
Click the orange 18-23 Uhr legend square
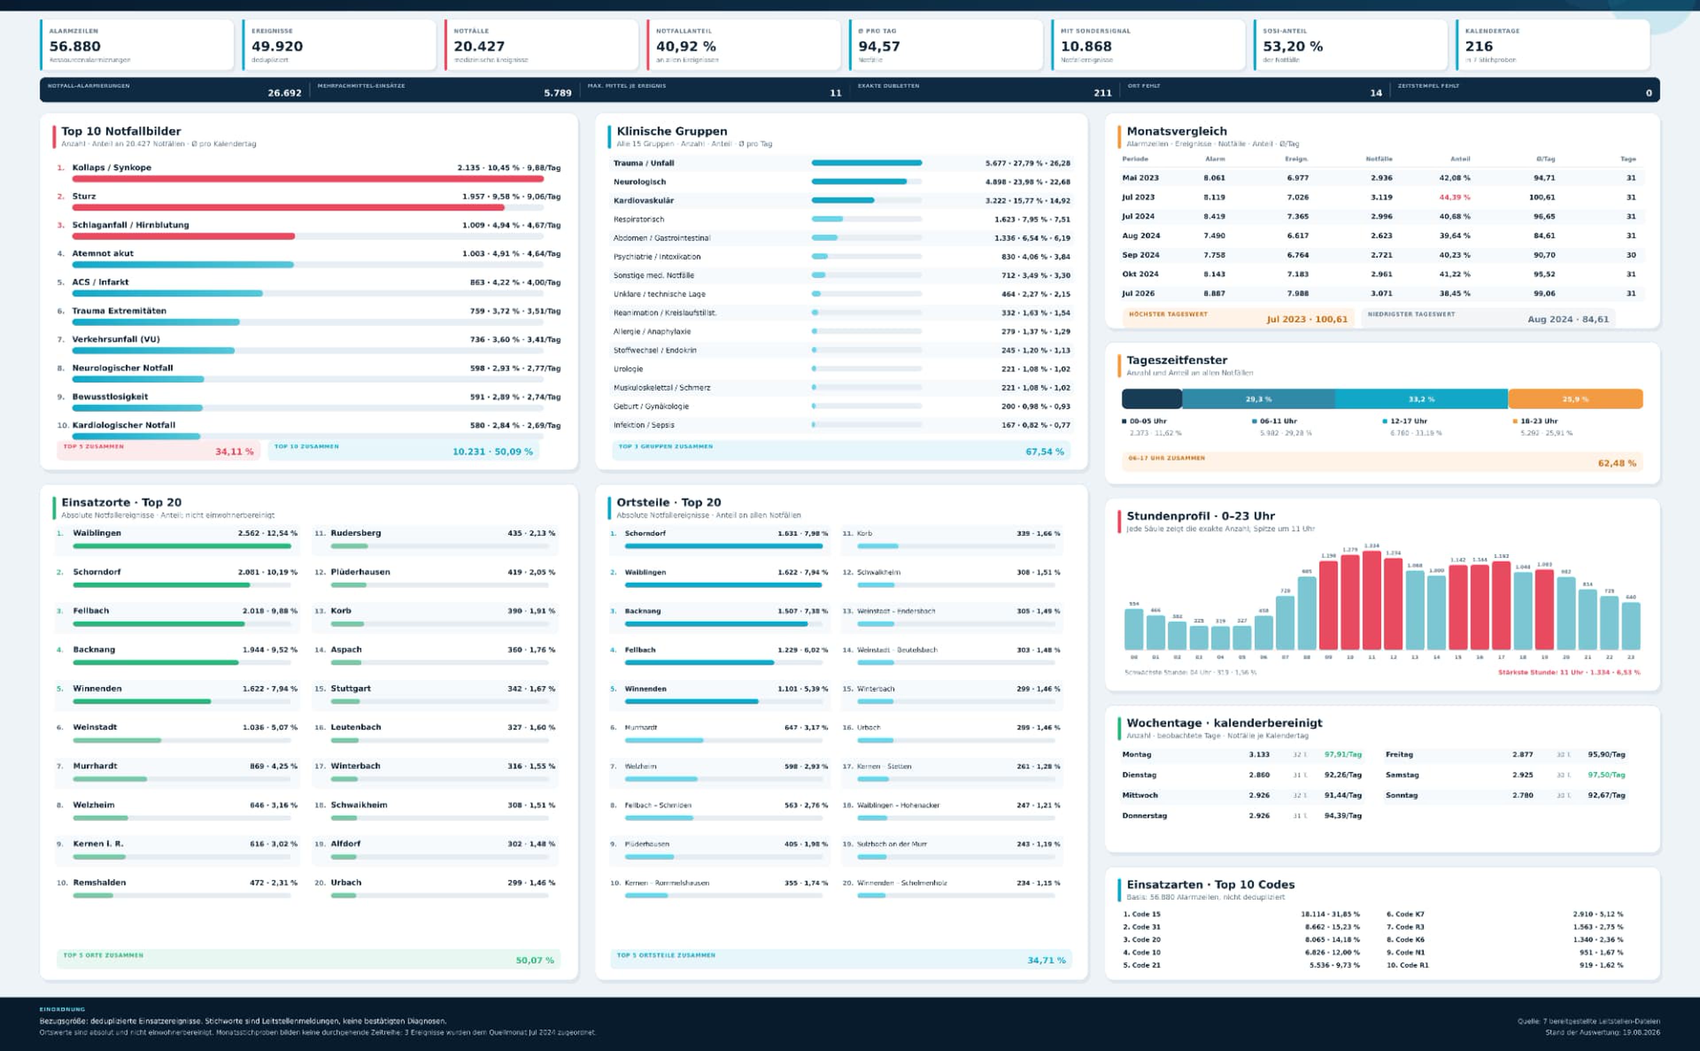[1515, 421]
